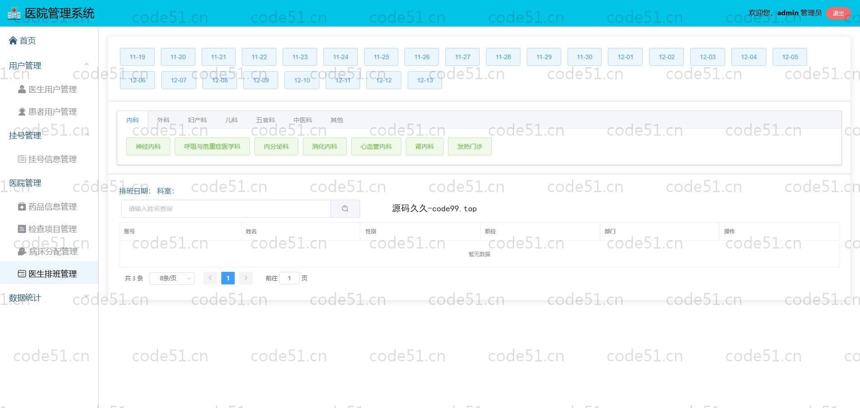Focus the 请输入姓名查询 search field
Viewport: 860px width, 408px height.
click(x=226, y=209)
